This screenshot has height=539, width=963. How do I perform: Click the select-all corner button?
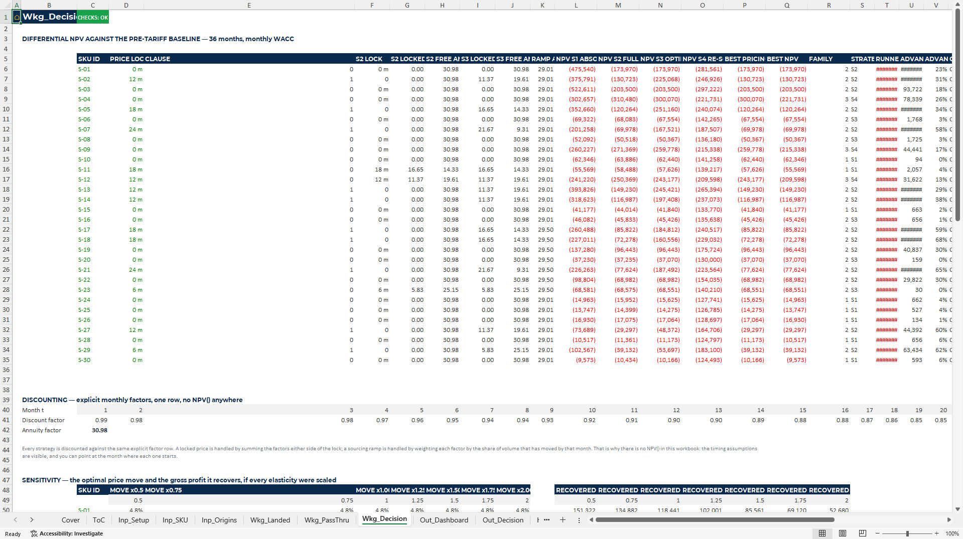(6, 5)
